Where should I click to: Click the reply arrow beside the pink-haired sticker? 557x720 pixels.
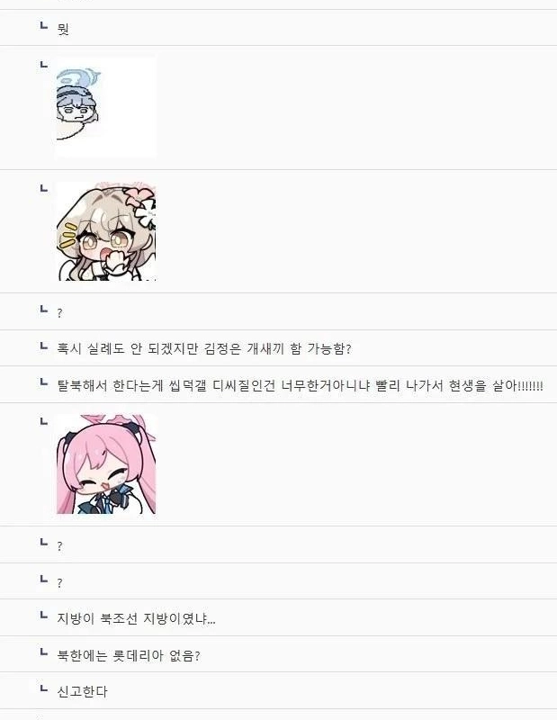43,420
